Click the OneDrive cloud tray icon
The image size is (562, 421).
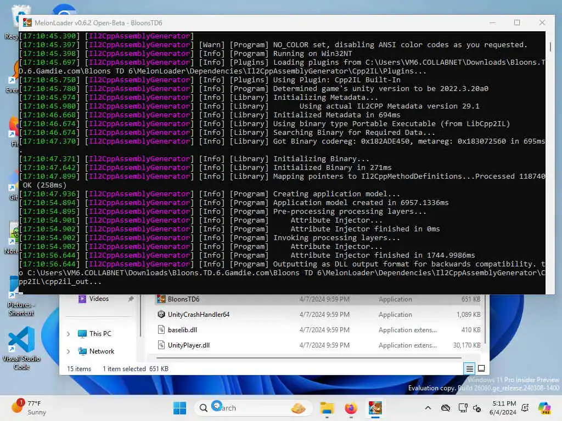tap(446, 408)
